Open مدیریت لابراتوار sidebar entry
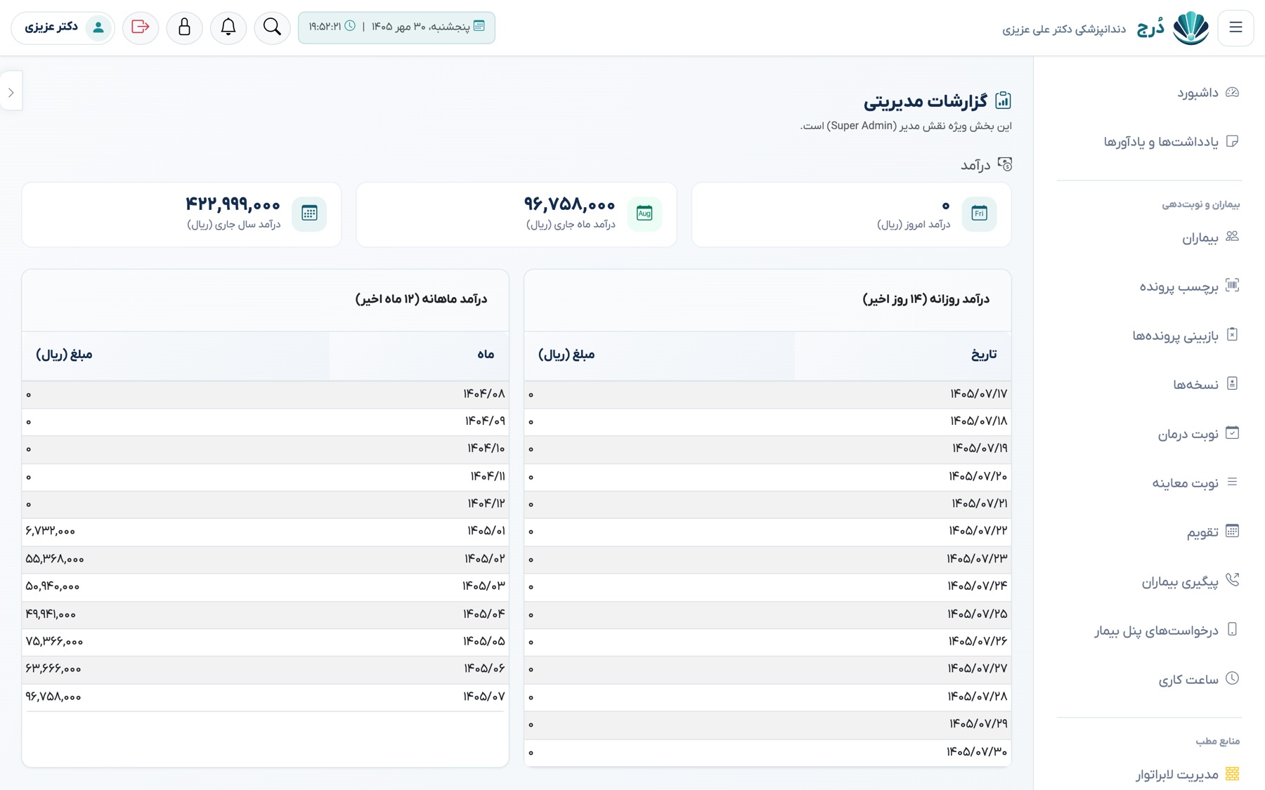 coord(1187,775)
